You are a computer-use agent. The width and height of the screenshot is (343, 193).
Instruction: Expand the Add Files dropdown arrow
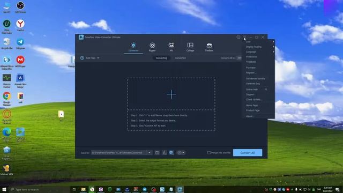coord(98,58)
